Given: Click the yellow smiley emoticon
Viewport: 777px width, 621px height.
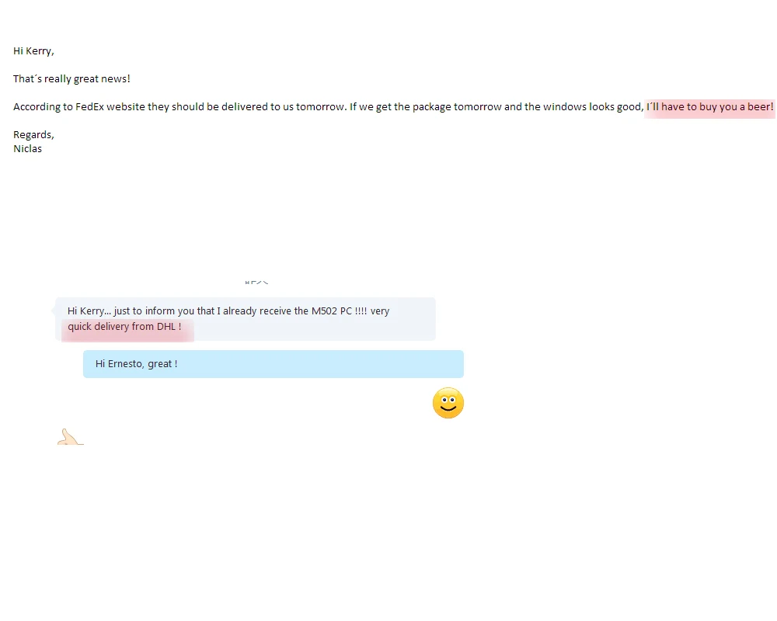Looking at the screenshot, I should 448,403.
